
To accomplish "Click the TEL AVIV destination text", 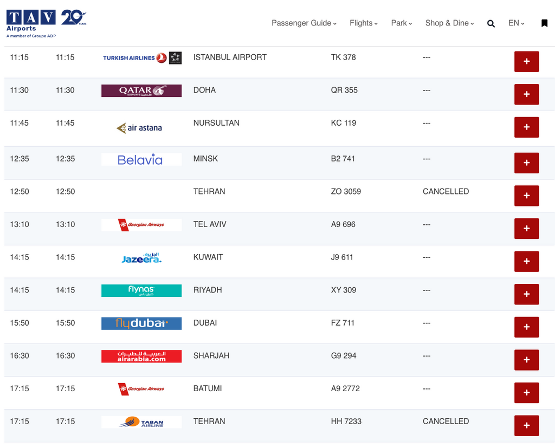I will pos(210,224).
